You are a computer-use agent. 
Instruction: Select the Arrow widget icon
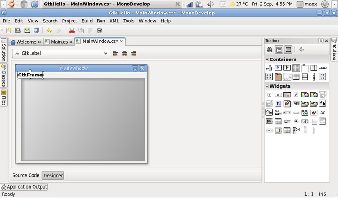click(x=269, y=95)
